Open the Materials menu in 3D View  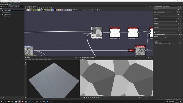click(29, 59)
